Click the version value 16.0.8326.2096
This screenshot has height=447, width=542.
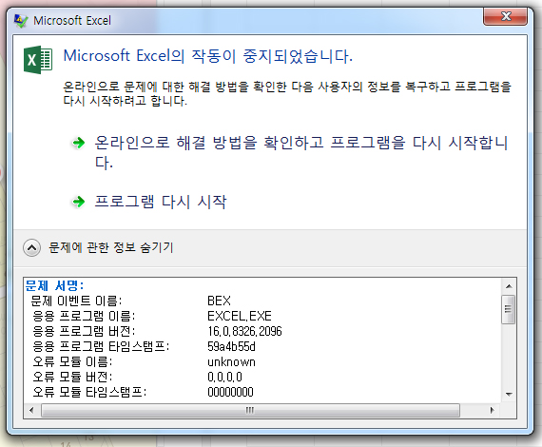(x=244, y=331)
